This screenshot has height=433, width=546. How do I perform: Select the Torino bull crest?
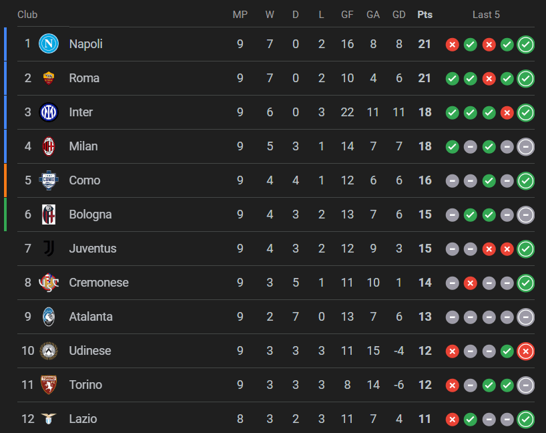tap(49, 385)
